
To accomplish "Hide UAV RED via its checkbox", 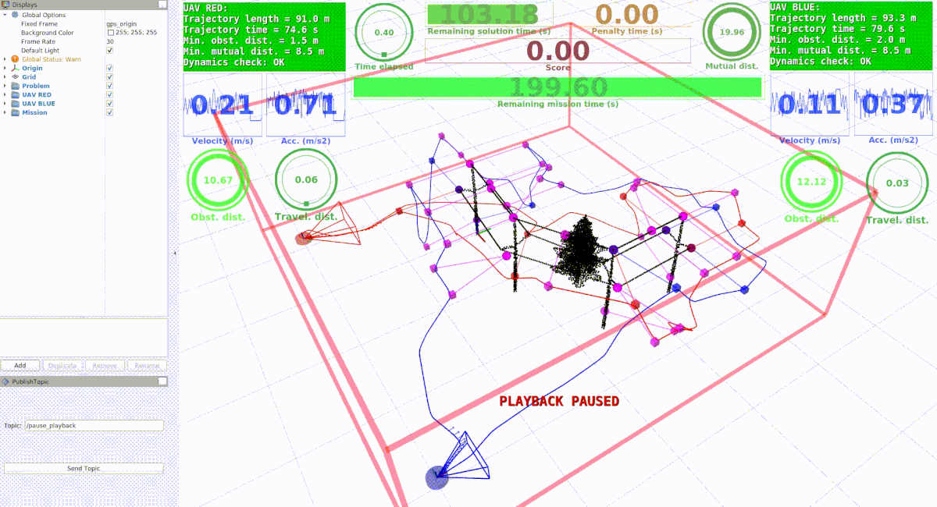I will point(109,94).
